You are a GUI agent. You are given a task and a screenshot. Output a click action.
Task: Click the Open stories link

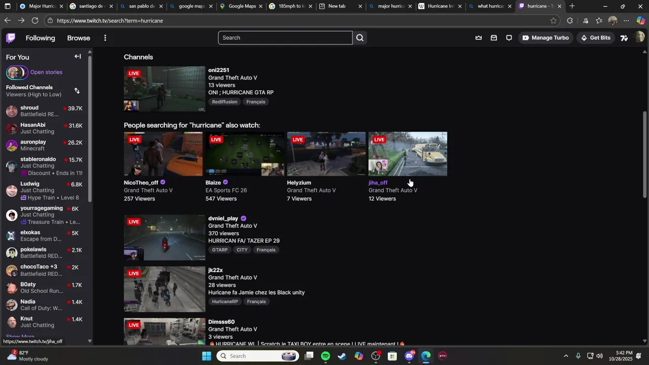click(46, 72)
